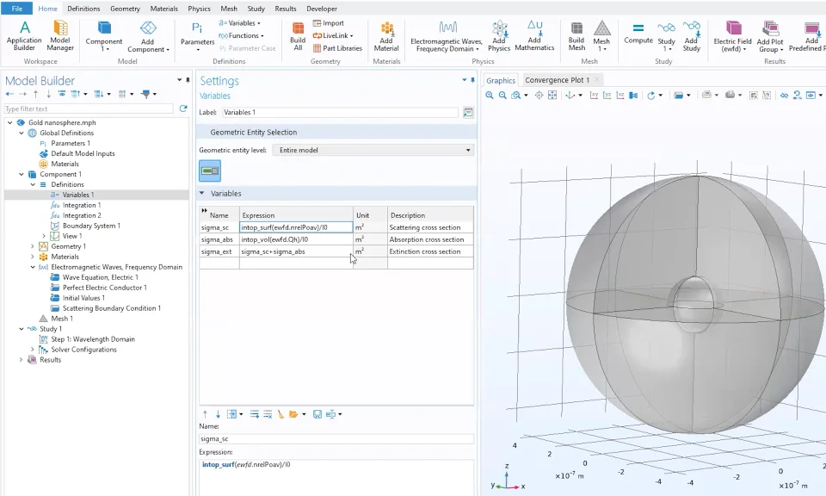Collapse the Study 1 tree node
Image resolution: width=826 pixels, height=496 pixels.
point(22,329)
